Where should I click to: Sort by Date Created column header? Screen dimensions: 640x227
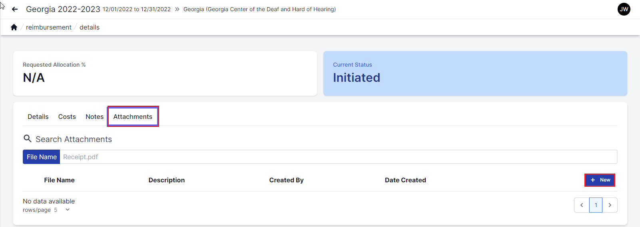(x=405, y=180)
